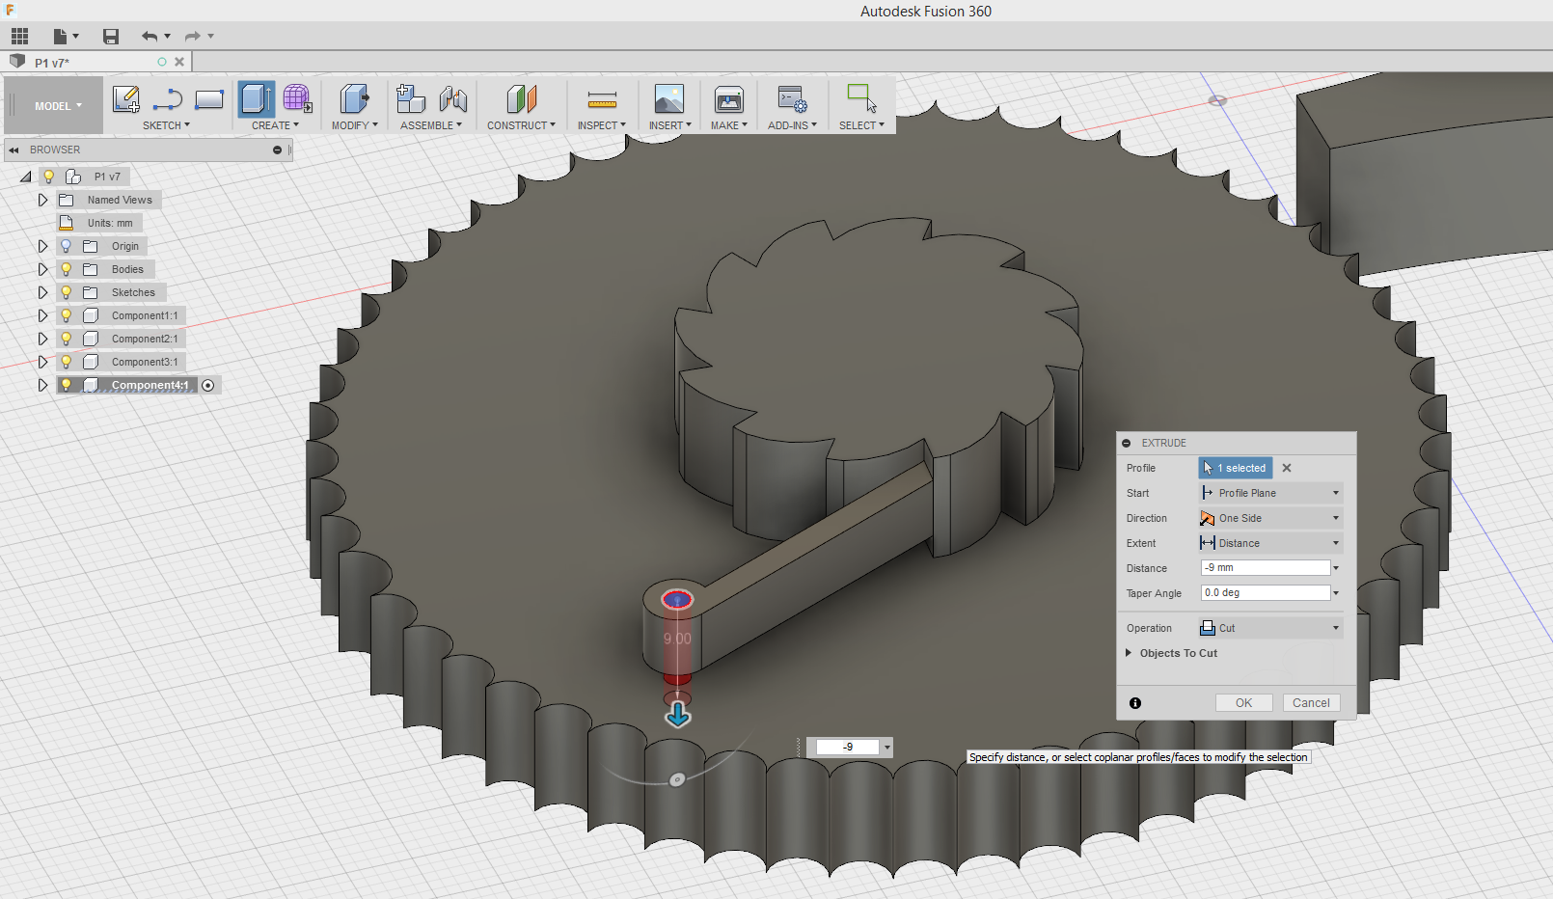Click the 1 selected profile button

coord(1236,468)
